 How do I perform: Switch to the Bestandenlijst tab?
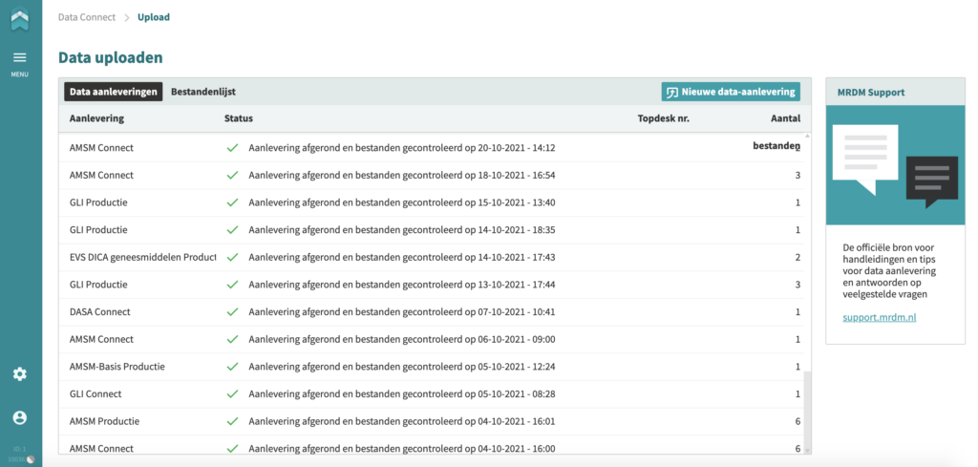pyautogui.click(x=203, y=92)
